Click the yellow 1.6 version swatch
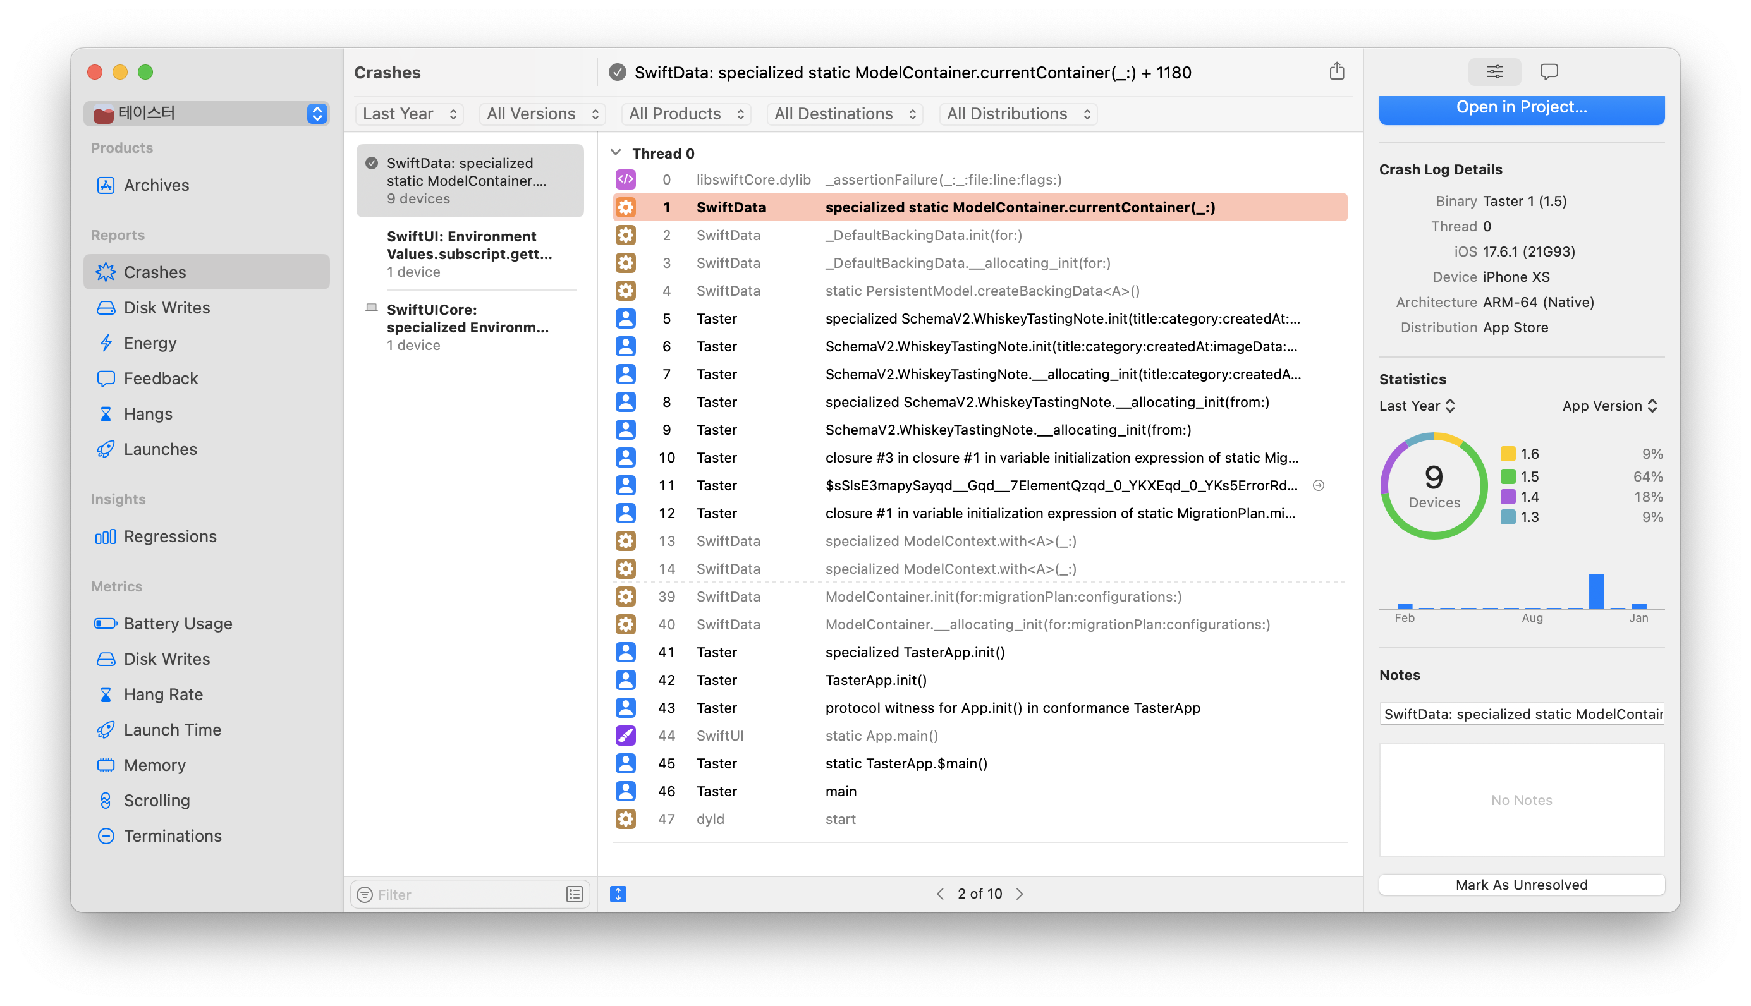This screenshot has height=1006, width=1751. (x=1508, y=454)
